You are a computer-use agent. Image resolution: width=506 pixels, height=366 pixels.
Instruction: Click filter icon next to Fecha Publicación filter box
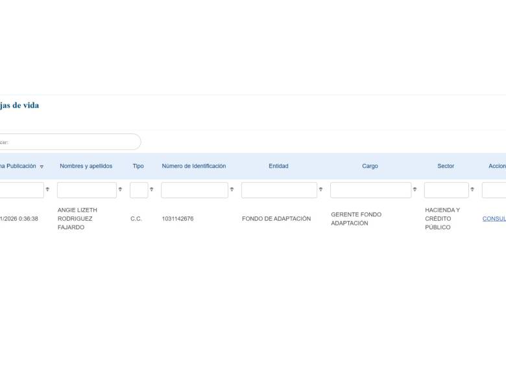click(47, 190)
